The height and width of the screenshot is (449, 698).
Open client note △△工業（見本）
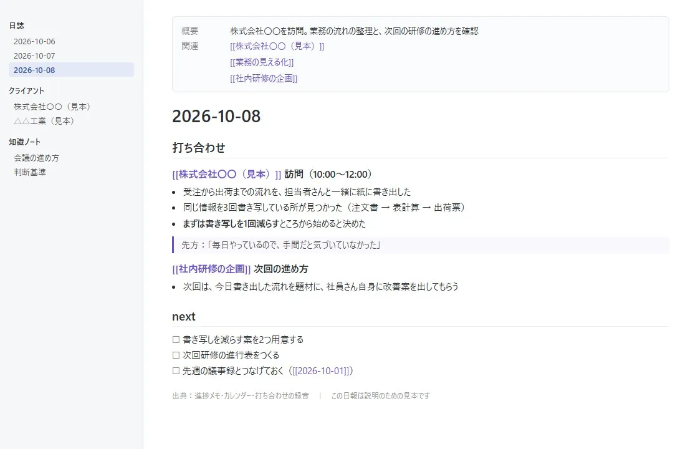pos(44,121)
